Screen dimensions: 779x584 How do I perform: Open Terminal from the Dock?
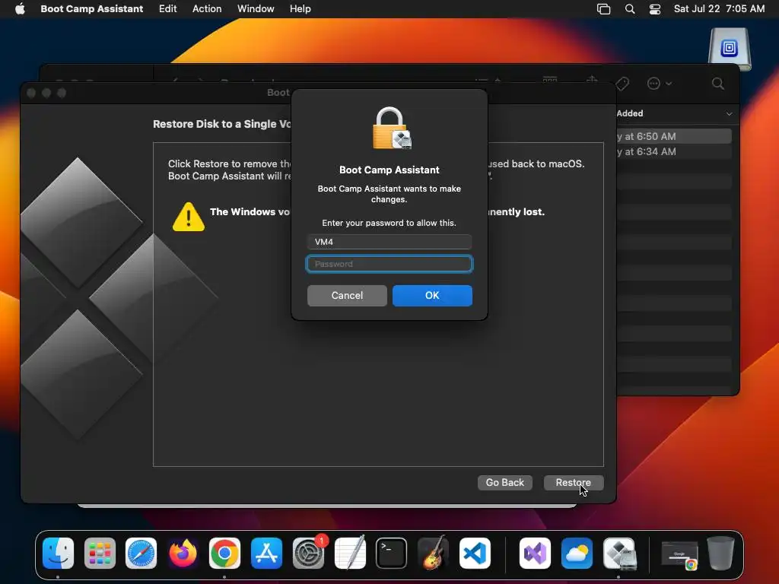coord(392,554)
